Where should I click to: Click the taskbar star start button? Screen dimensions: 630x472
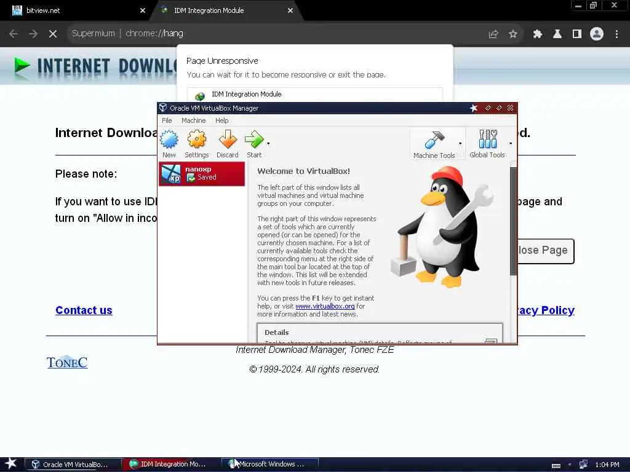point(11,463)
